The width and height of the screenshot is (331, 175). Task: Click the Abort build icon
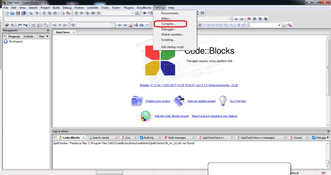point(98,13)
